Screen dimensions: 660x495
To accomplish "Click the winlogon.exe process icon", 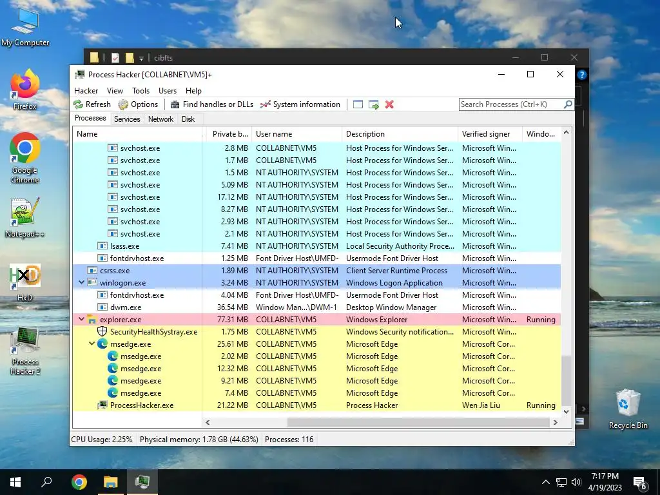I will [92, 282].
